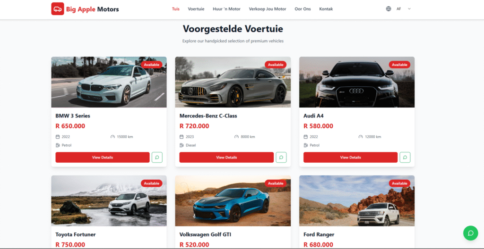Open the AF language selector
The width and height of the screenshot is (484, 249).
398,9
